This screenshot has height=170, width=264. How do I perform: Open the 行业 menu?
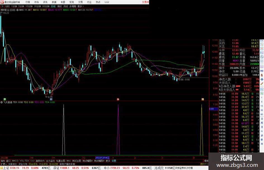point(89,2)
